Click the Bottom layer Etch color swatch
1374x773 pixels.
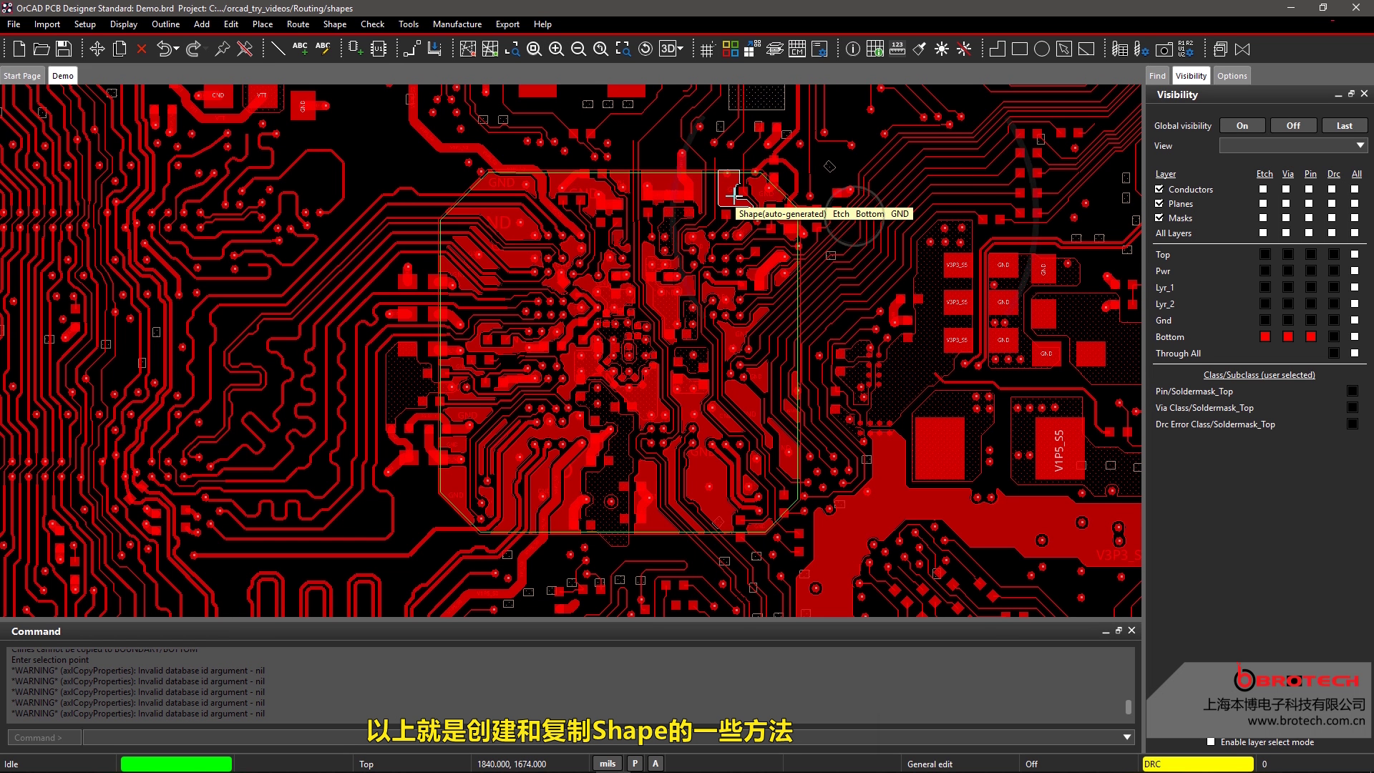tap(1265, 336)
